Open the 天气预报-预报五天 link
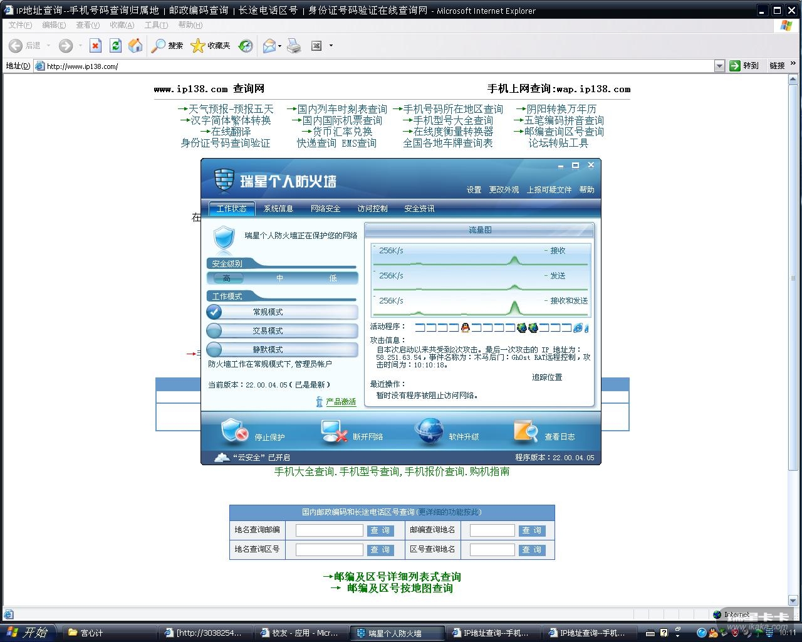This screenshot has height=642, width=802. tap(231, 109)
